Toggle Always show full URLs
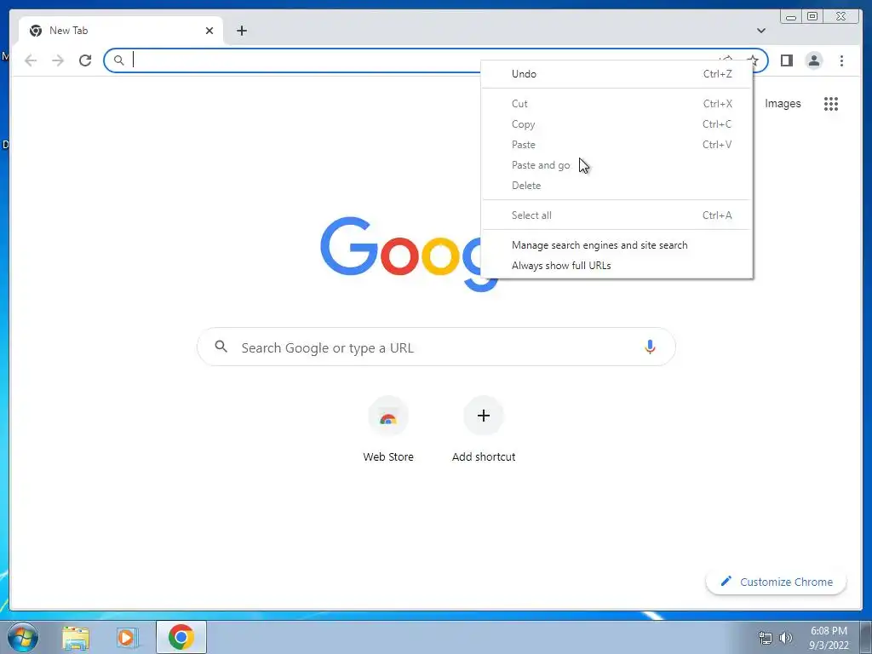Screen dimensions: 872x654 (617, 266)
